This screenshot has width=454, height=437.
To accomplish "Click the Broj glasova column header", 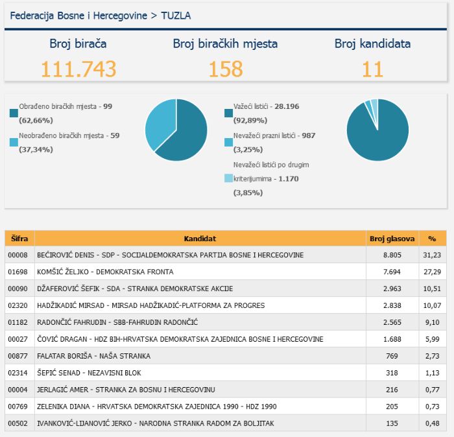I will coord(392,239).
